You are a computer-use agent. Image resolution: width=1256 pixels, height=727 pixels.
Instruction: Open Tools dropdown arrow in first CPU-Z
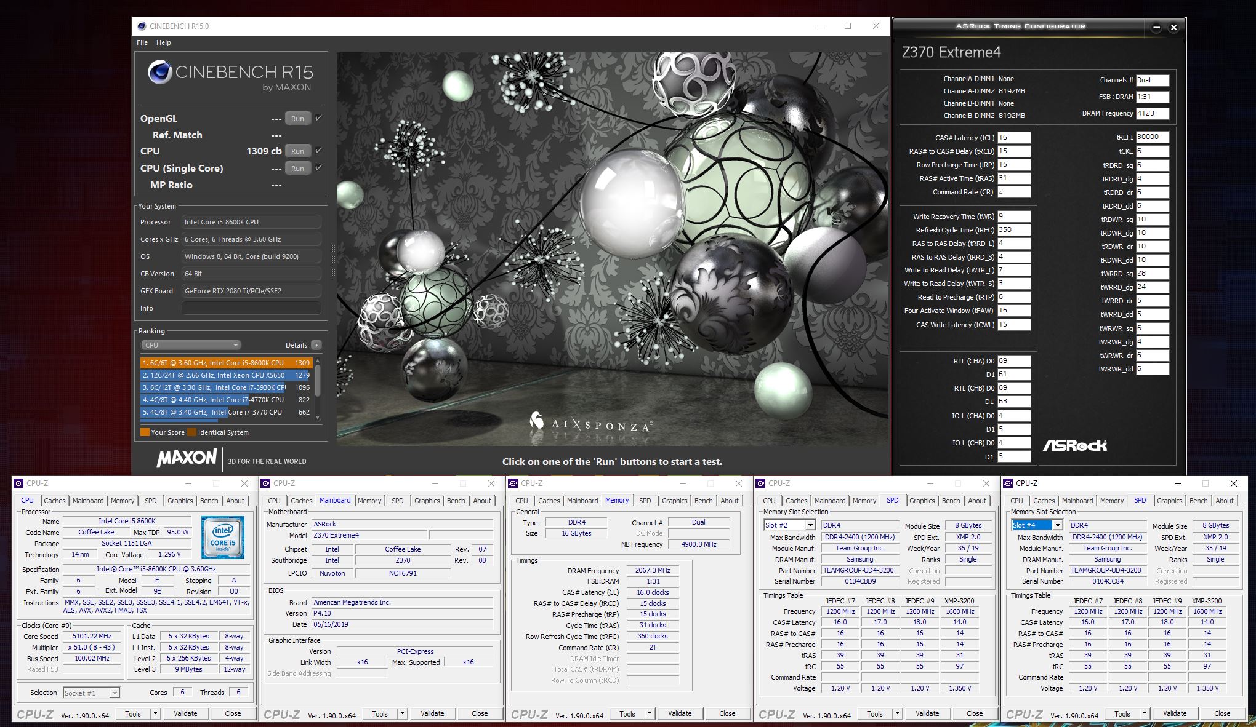[x=155, y=713]
